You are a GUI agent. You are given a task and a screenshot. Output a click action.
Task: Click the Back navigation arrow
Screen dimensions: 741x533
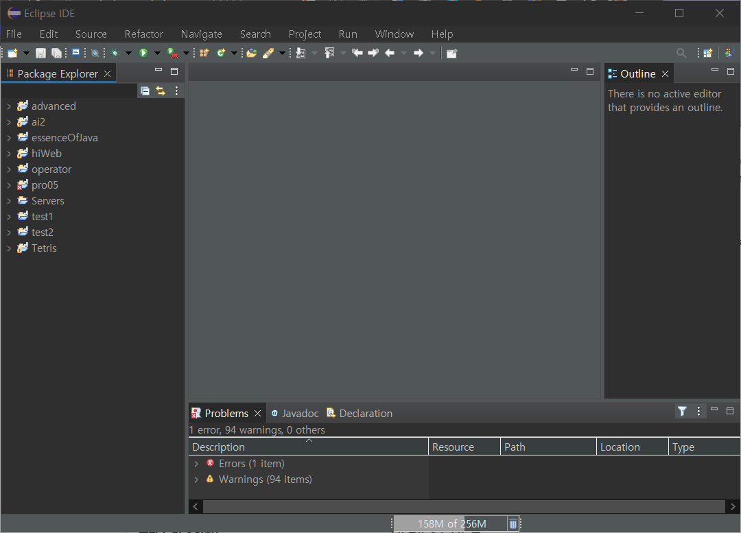pyautogui.click(x=390, y=53)
